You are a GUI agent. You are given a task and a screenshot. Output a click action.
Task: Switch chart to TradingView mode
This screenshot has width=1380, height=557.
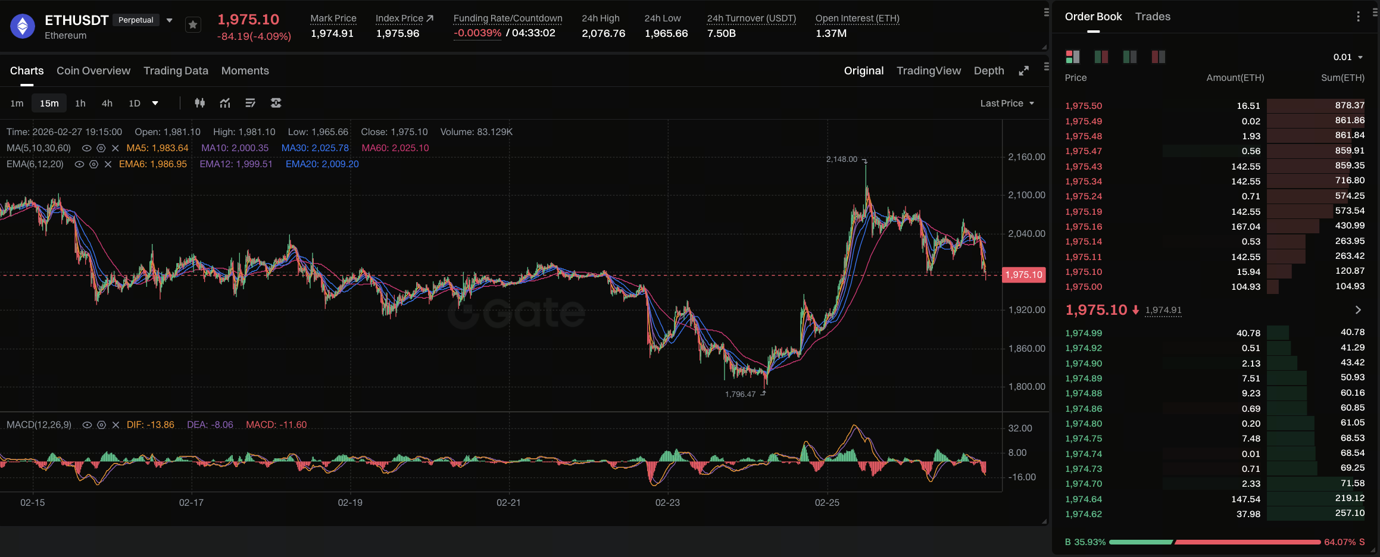pyautogui.click(x=928, y=71)
